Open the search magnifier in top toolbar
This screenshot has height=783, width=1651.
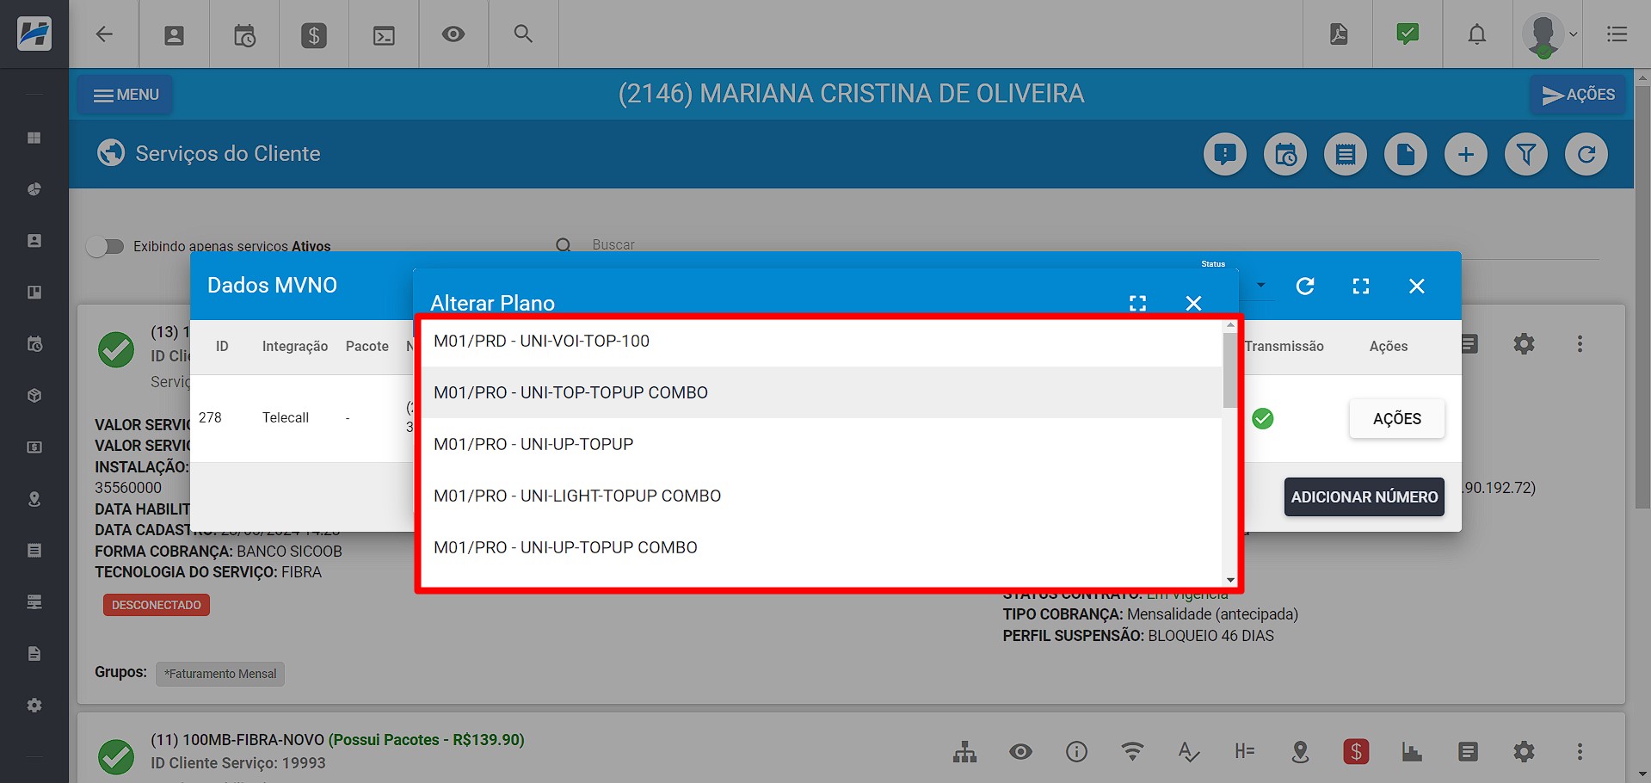[x=523, y=34]
